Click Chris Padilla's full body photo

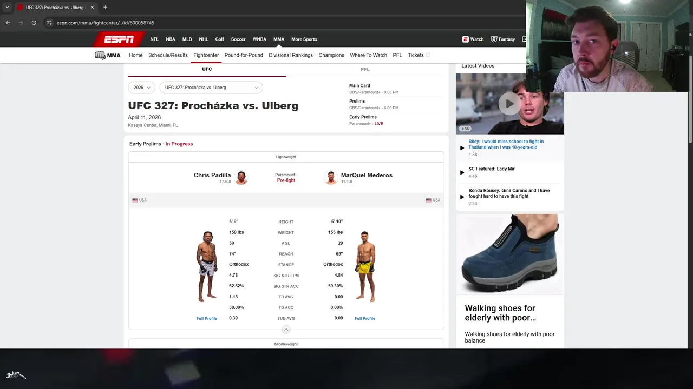click(x=207, y=266)
